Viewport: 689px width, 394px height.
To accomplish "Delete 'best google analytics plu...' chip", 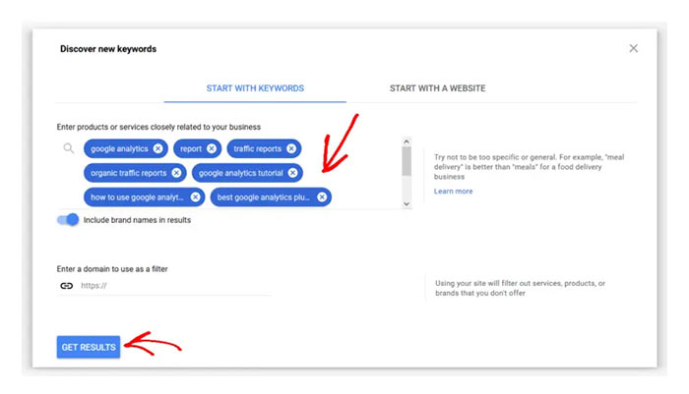I will pos(322,197).
